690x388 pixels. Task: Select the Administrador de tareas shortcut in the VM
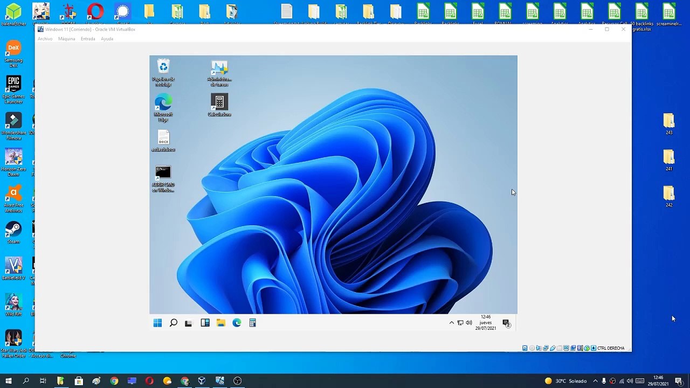click(x=219, y=73)
